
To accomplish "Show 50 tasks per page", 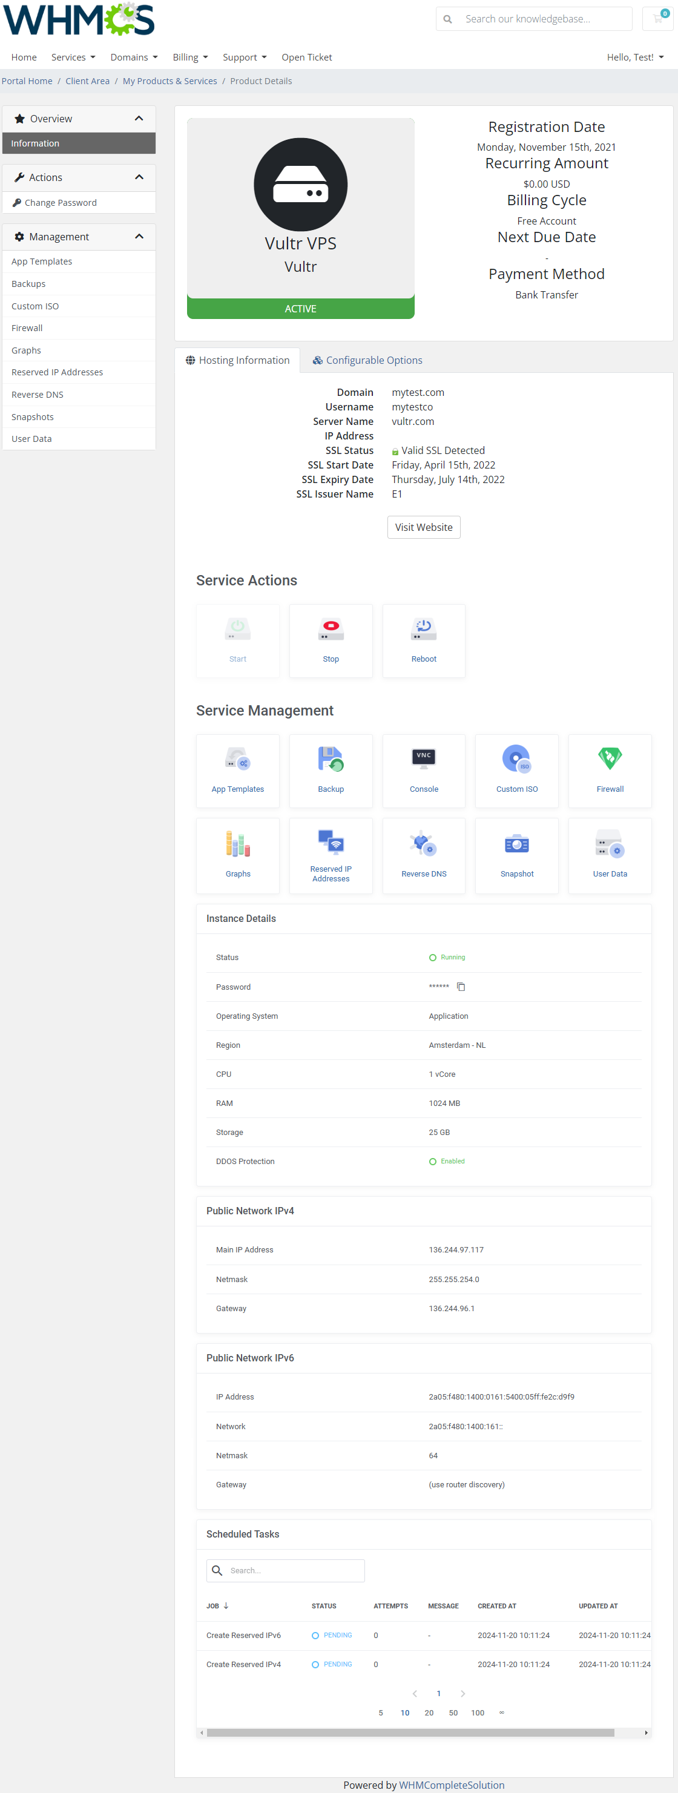I will click(453, 1713).
